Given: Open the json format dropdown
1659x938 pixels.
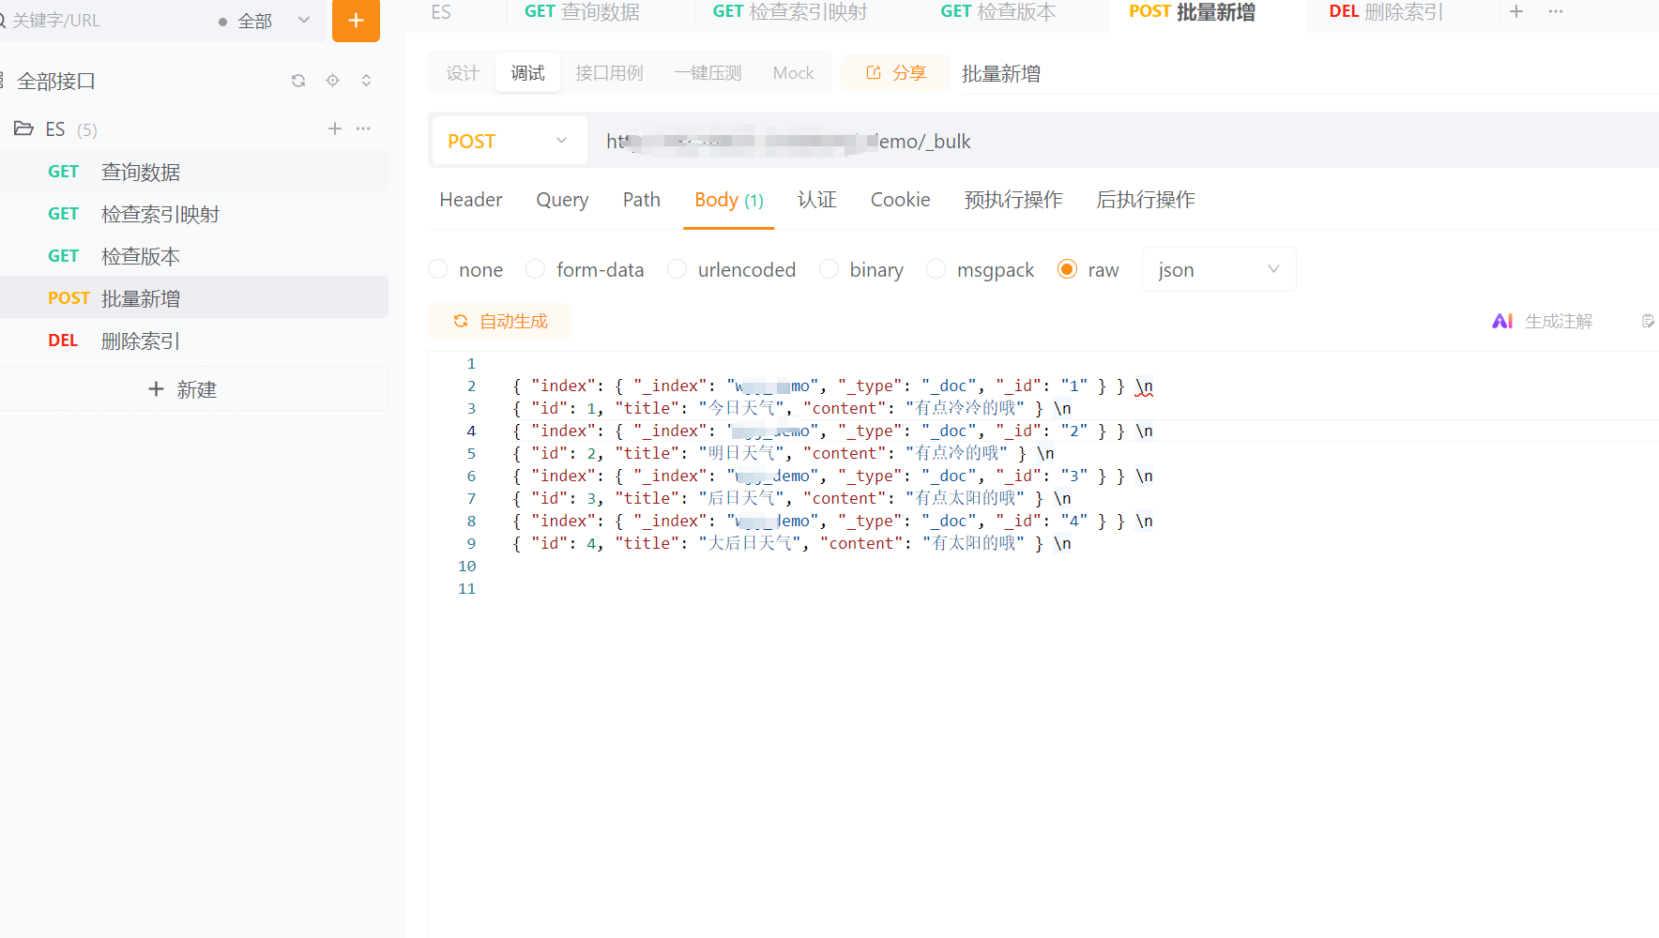Looking at the screenshot, I should coord(1219,269).
